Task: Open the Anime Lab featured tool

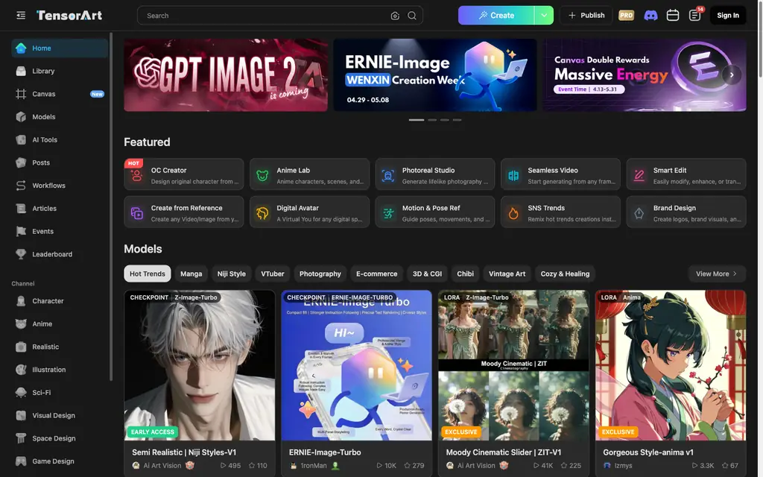Action: point(309,174)
